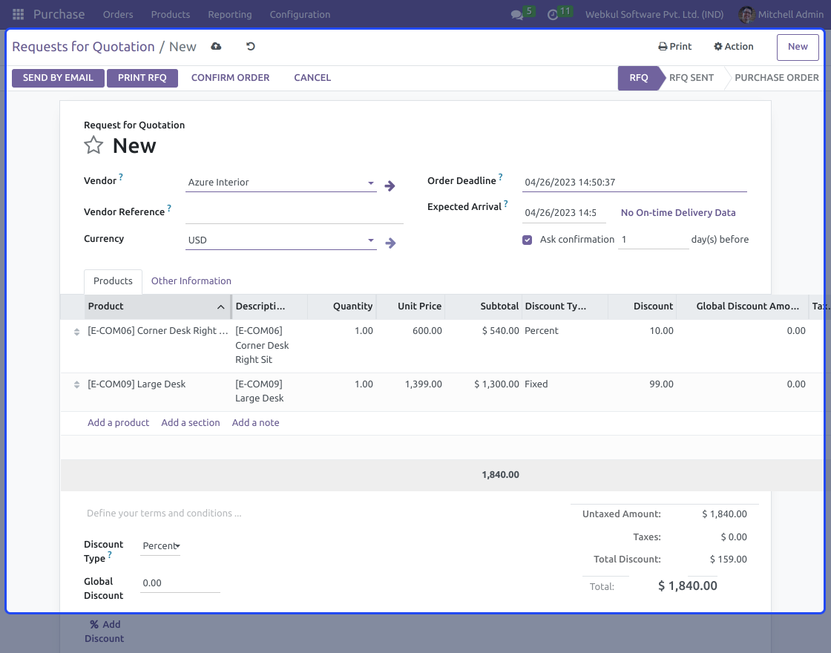Viewport: 831px width, 653px height.
Task: Open the Orders menu
Action: point(118,14)
